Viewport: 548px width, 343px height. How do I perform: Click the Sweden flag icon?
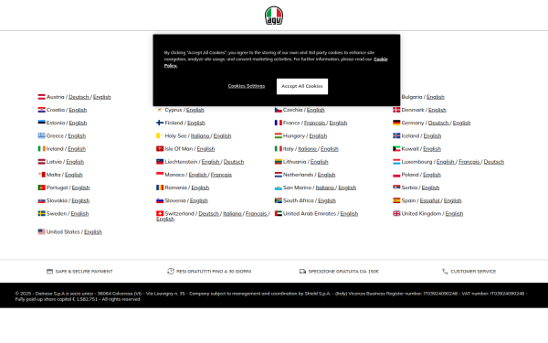[x=42, y=213]
